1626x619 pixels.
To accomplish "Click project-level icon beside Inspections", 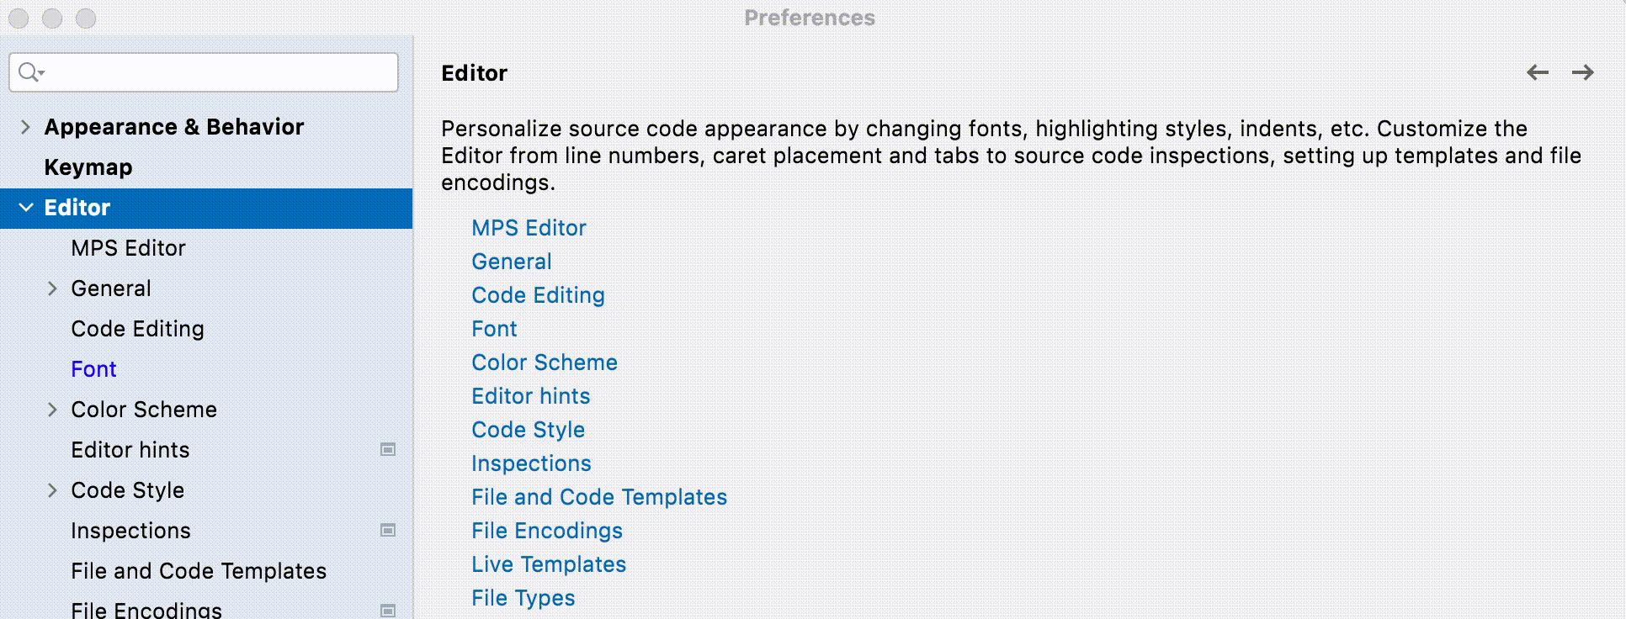I will pos(388,531).
